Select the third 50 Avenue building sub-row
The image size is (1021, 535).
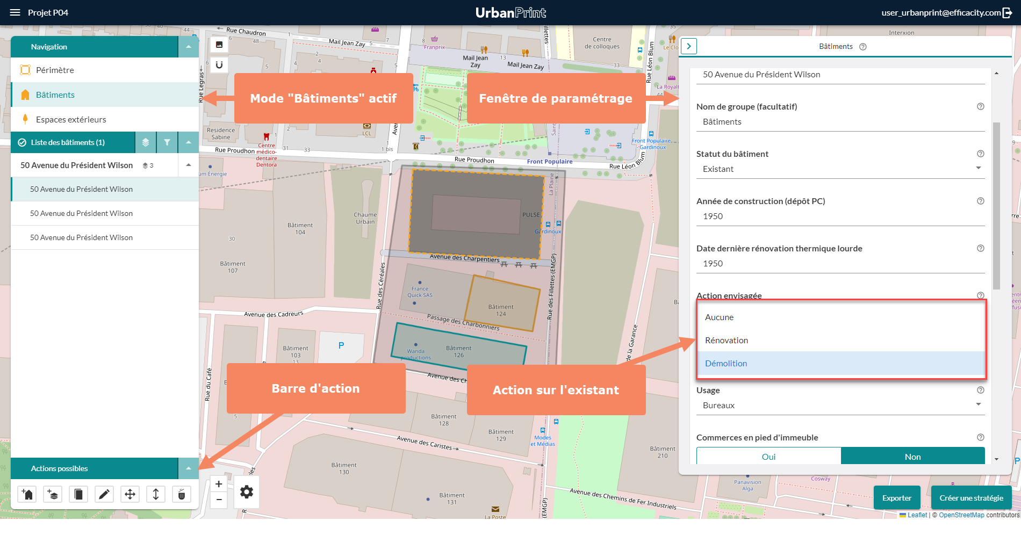105,237
